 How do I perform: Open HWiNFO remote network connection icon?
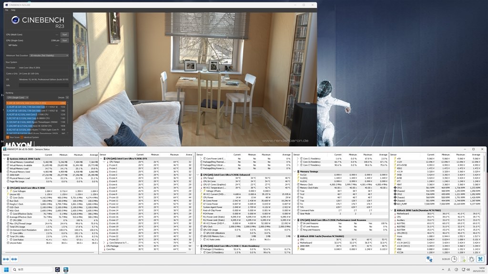click(429, 259)
